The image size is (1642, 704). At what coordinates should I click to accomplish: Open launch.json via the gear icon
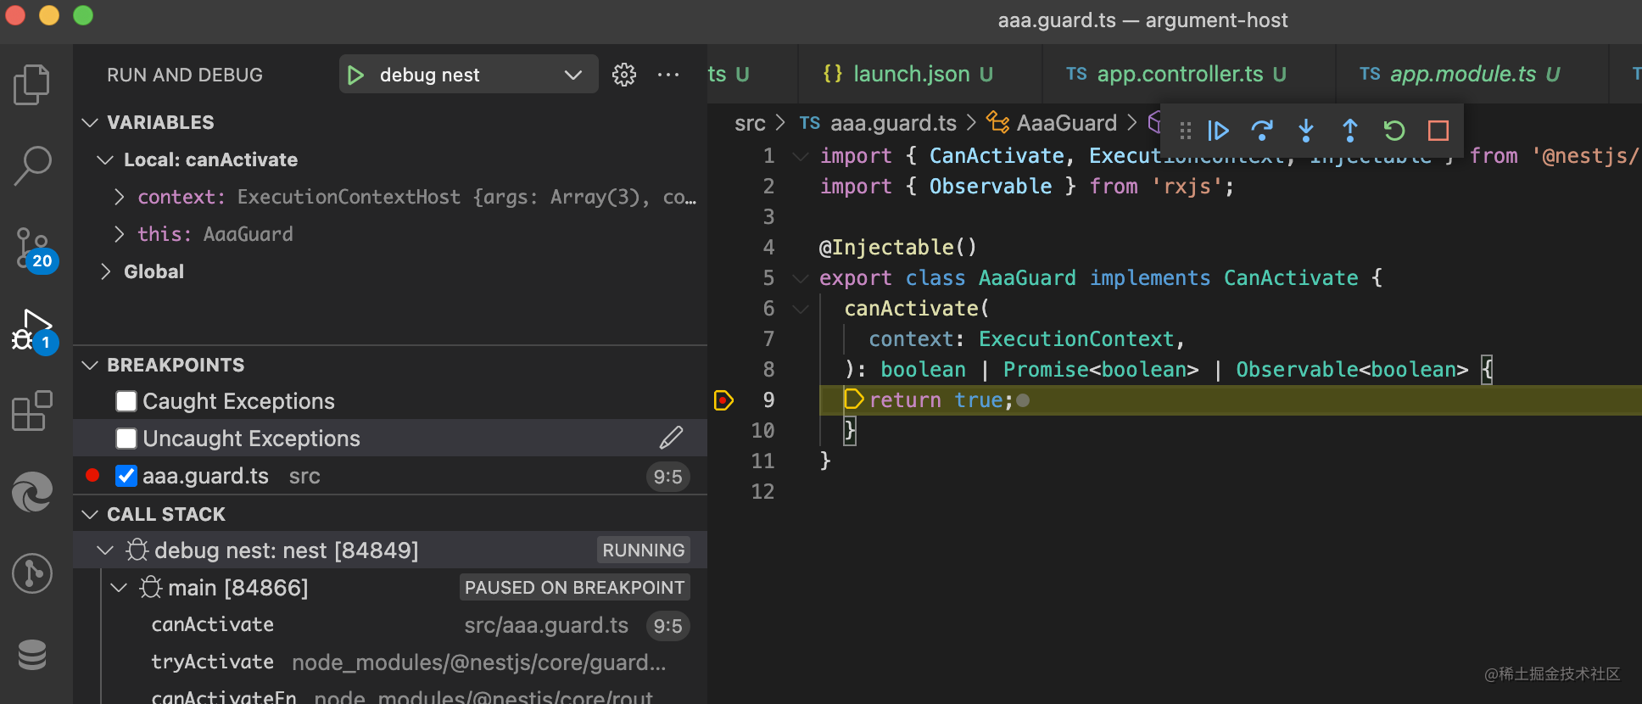pyautogui.click(x=624, y=75)
